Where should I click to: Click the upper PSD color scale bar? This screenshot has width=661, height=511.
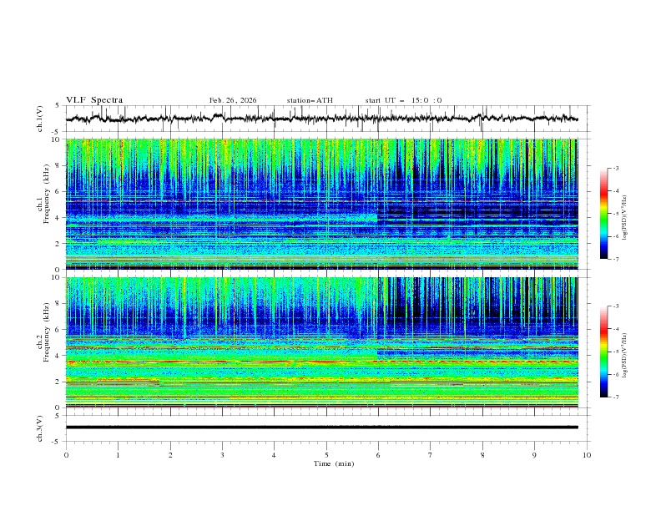603,214
